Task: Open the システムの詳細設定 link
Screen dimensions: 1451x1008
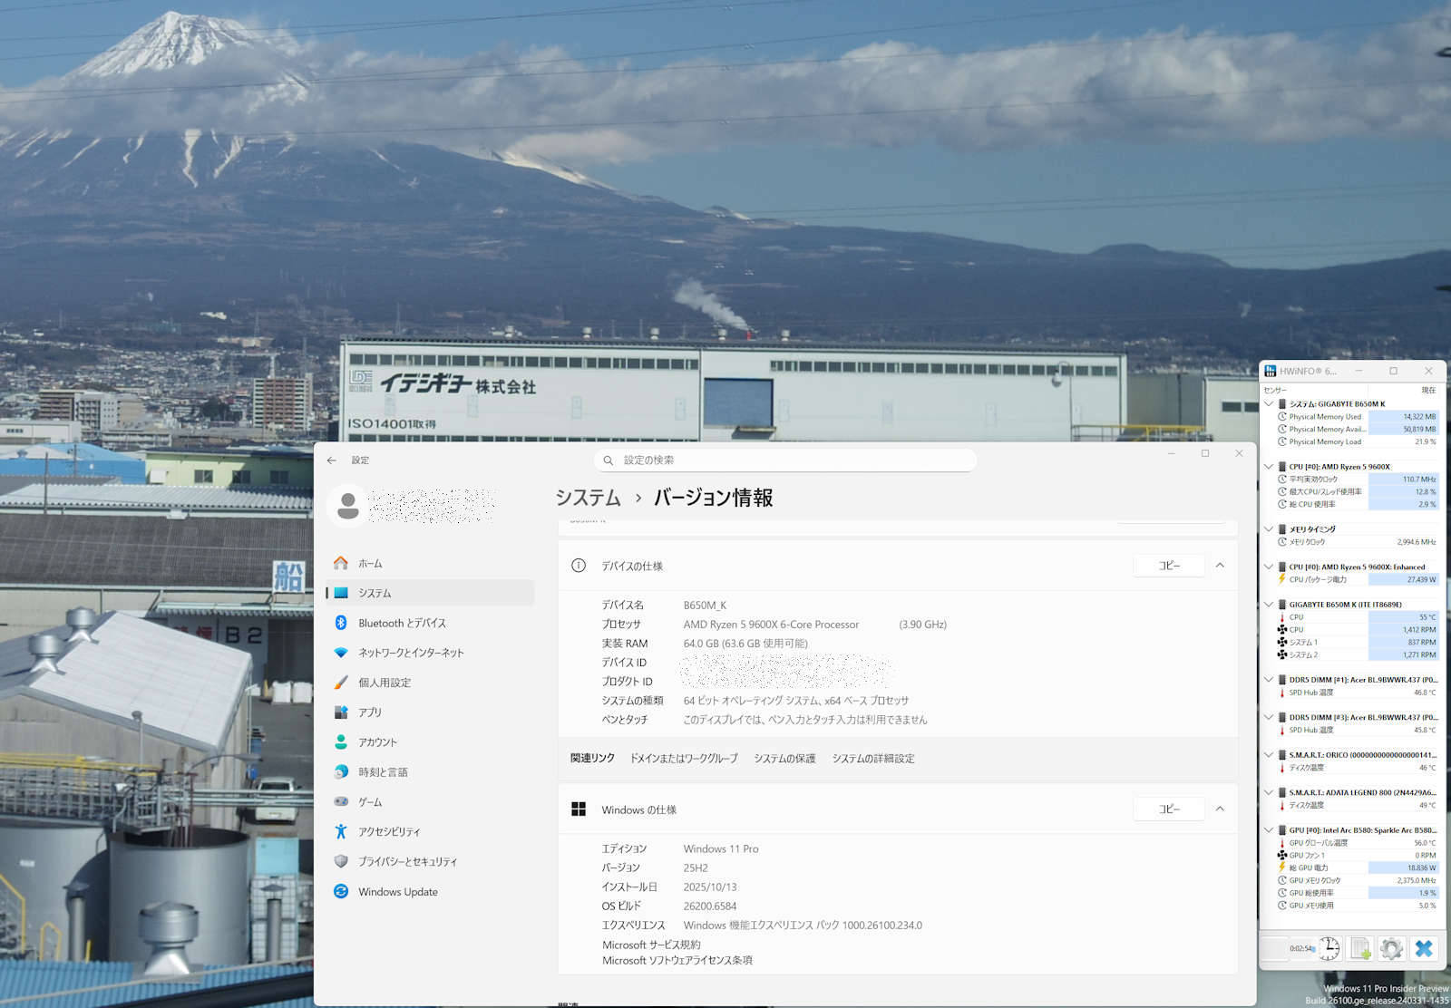Action: click(872, 759)
